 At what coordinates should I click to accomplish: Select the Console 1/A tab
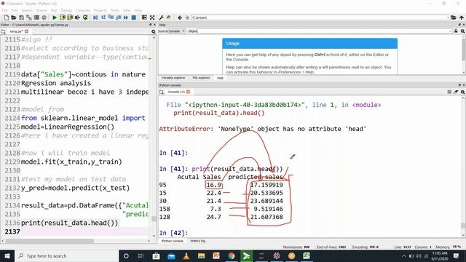(178, 92)
